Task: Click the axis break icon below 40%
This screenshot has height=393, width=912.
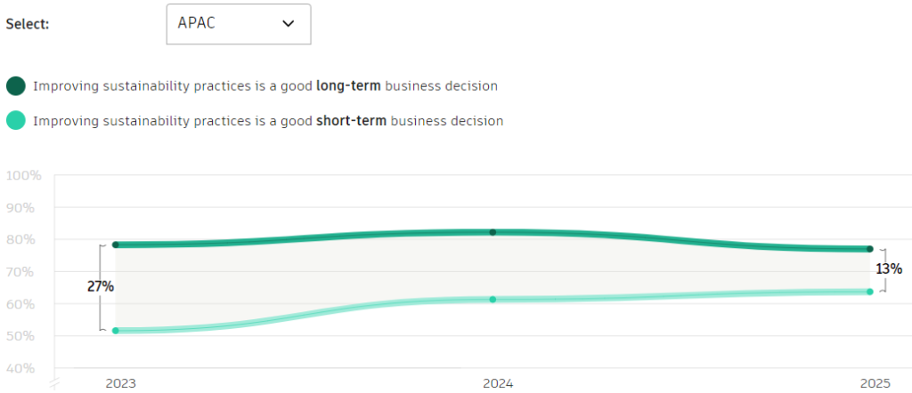Action: 55,384
